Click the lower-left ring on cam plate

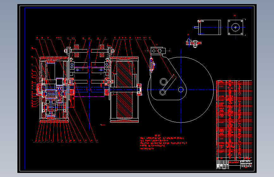(x=163, y=92)
